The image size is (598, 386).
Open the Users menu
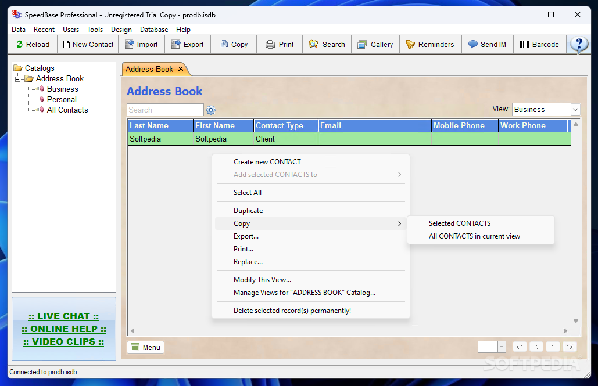(x=71, y=30)
